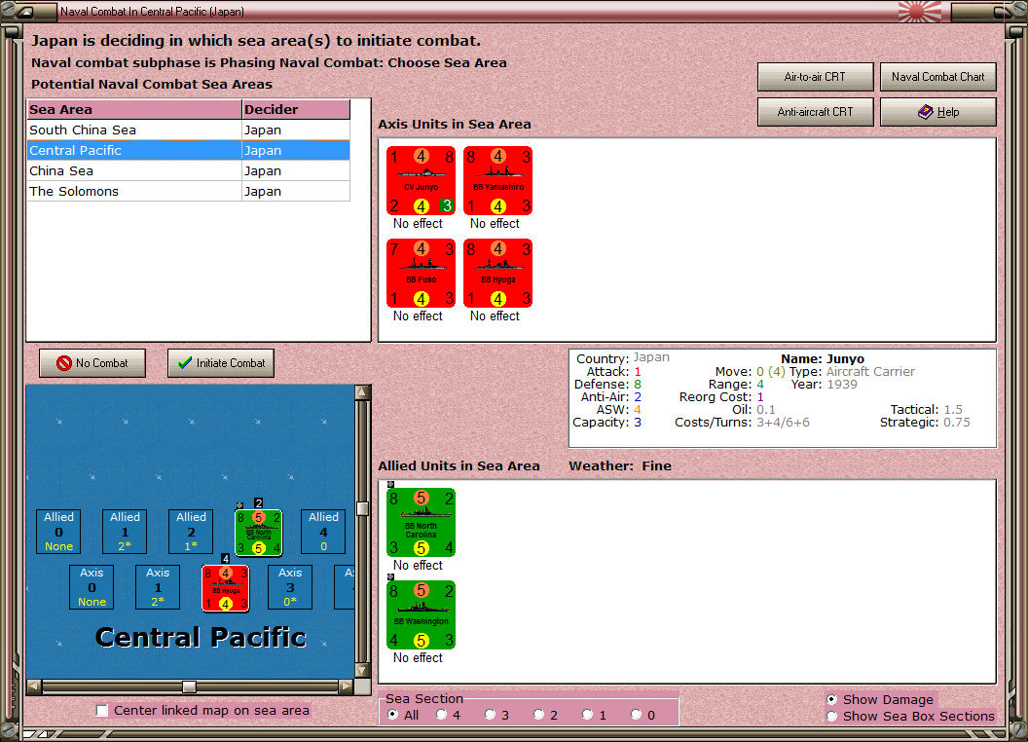Click the map horizontal scrollbar thumb

coord(189,686)
